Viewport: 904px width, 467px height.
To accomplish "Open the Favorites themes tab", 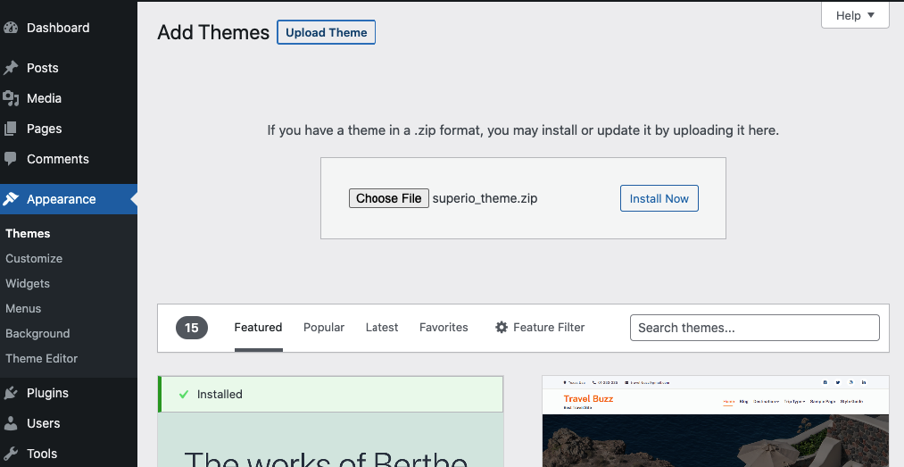I will 444,328.
